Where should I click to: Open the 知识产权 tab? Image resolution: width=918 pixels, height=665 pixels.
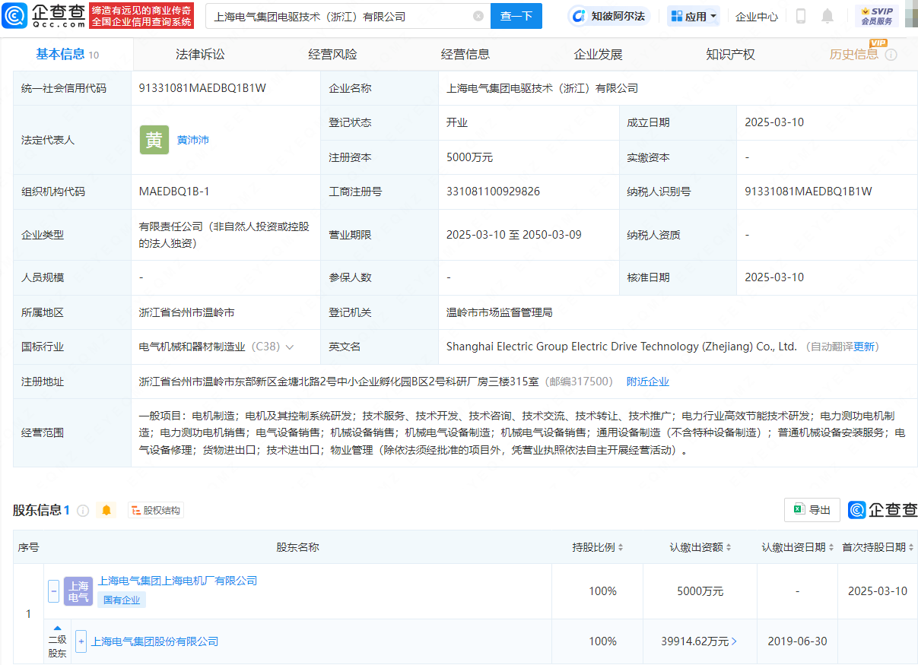pyautogui.click(x=729, y=53)
